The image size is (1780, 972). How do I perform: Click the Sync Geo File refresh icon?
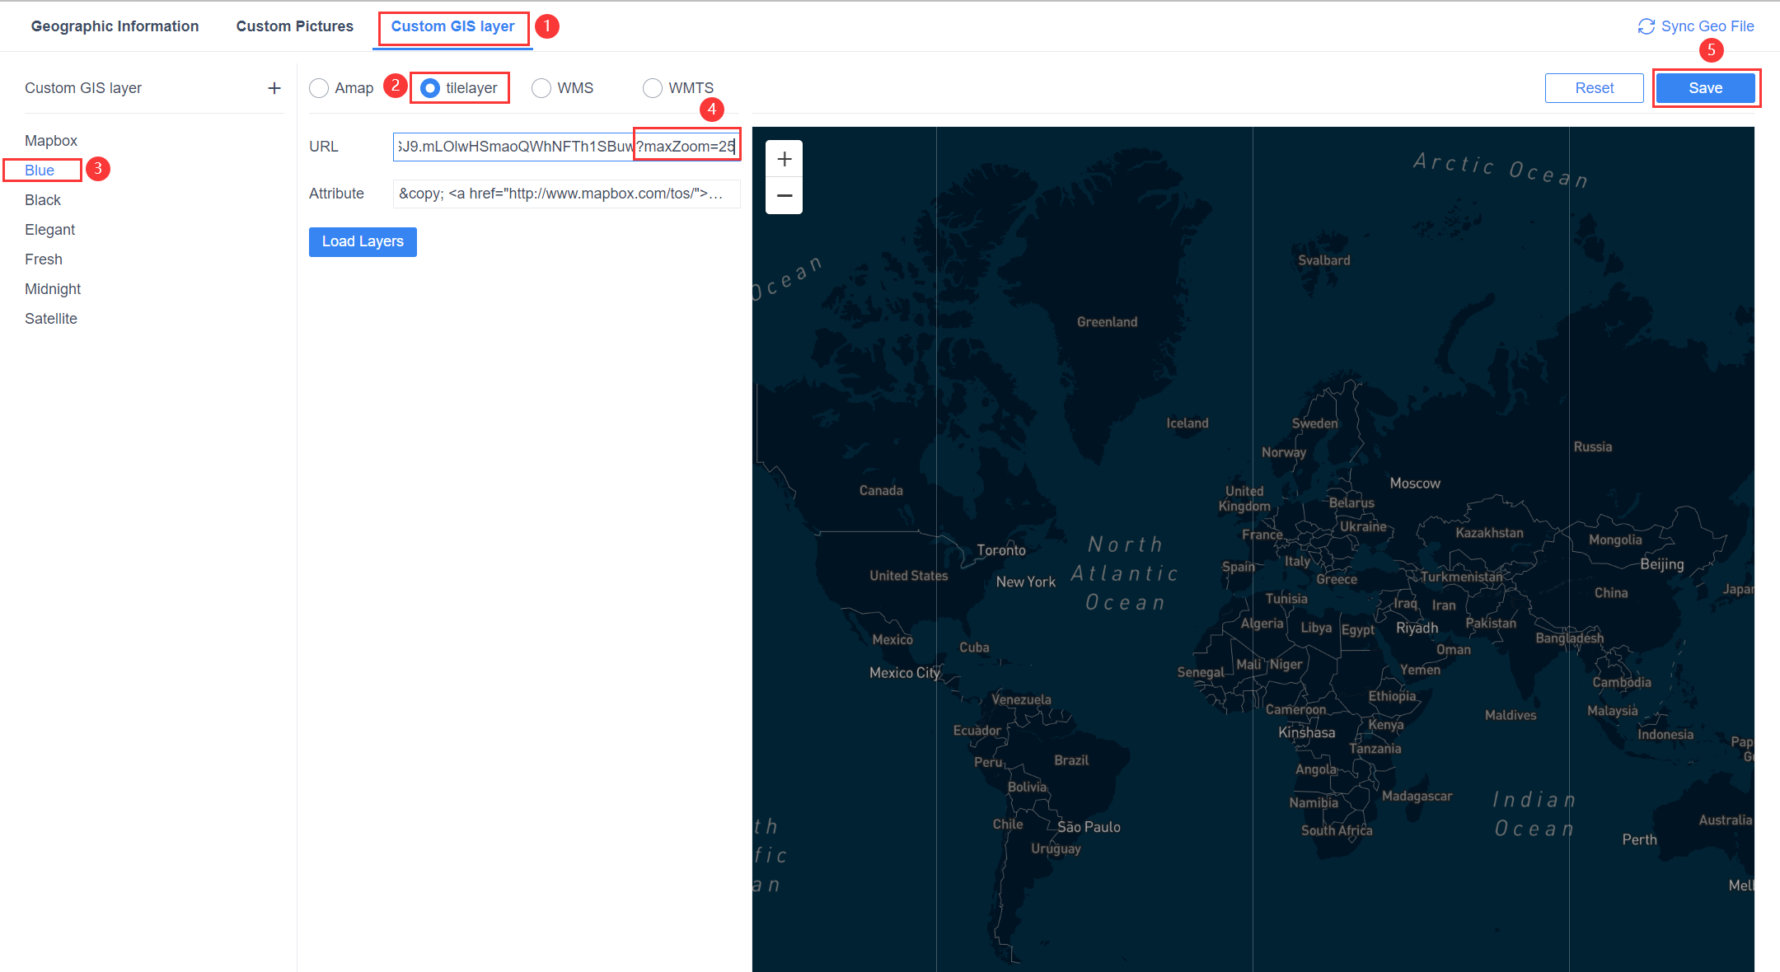[x=1646, y=26]
